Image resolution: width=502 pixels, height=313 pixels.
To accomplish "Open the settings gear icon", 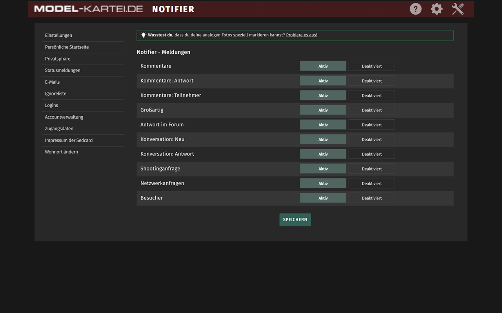I will 437,9.
